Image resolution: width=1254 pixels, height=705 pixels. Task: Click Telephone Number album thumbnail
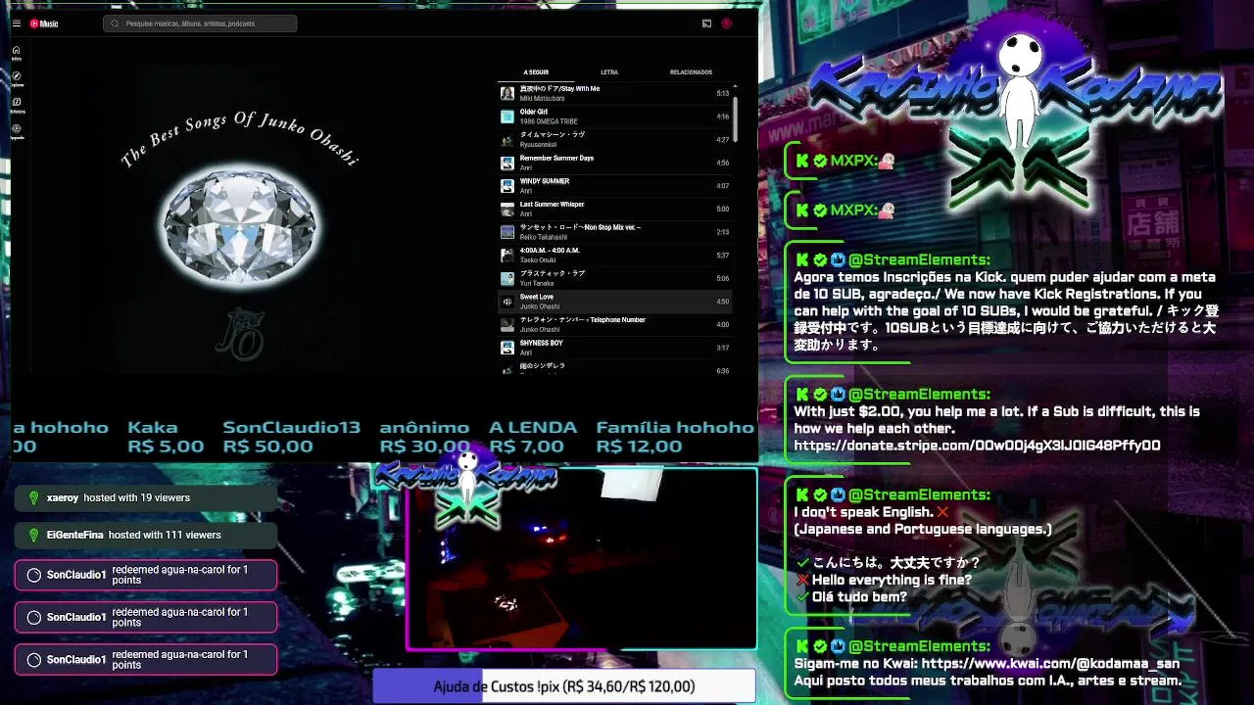tap(507, 324)
